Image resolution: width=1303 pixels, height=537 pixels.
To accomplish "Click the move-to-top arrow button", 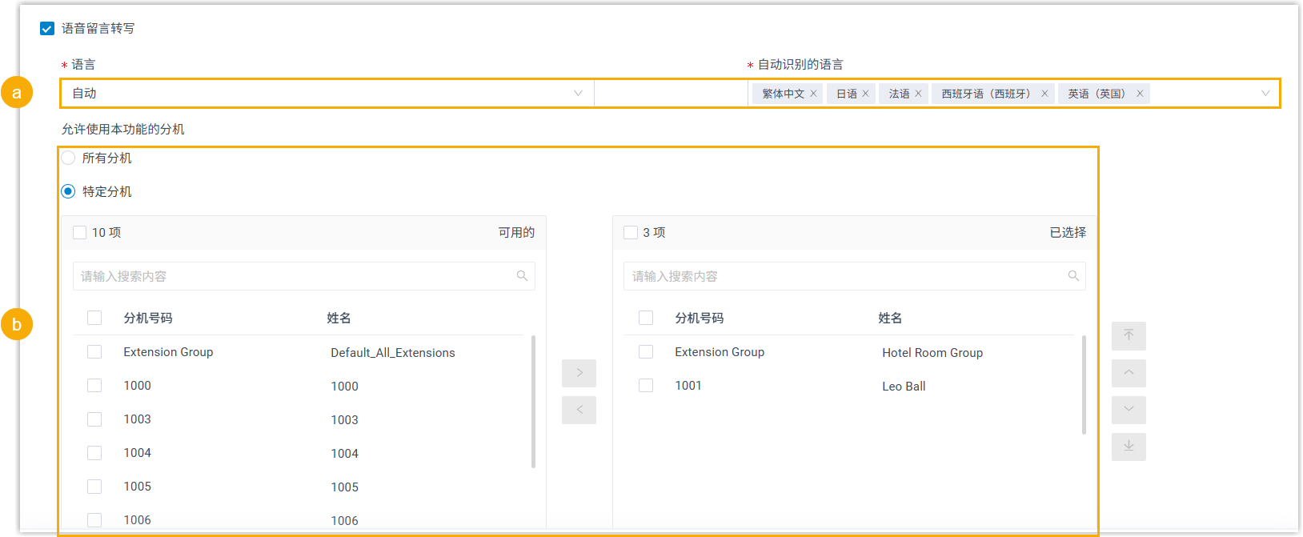I will pos(1129,335).
